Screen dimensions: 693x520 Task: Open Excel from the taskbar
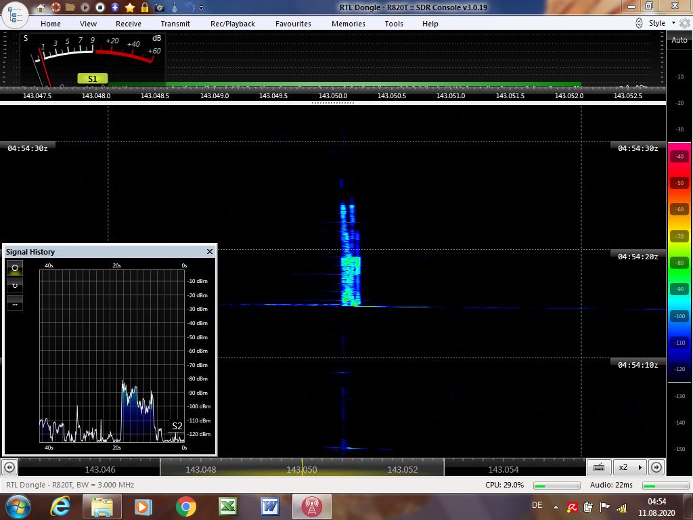[227, 506]
